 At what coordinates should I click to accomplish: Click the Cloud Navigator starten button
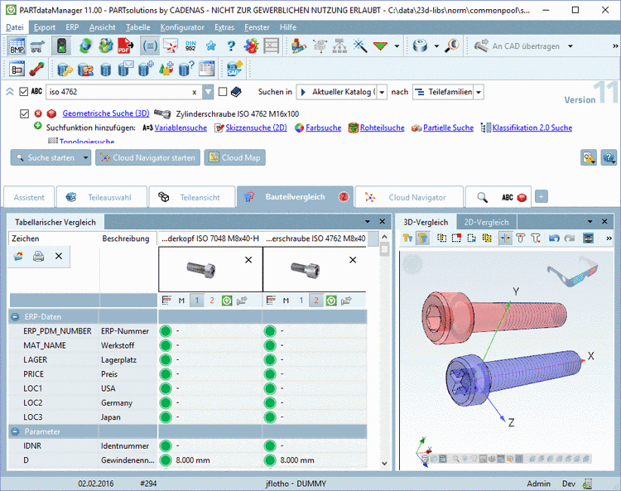tap(147, 157)
